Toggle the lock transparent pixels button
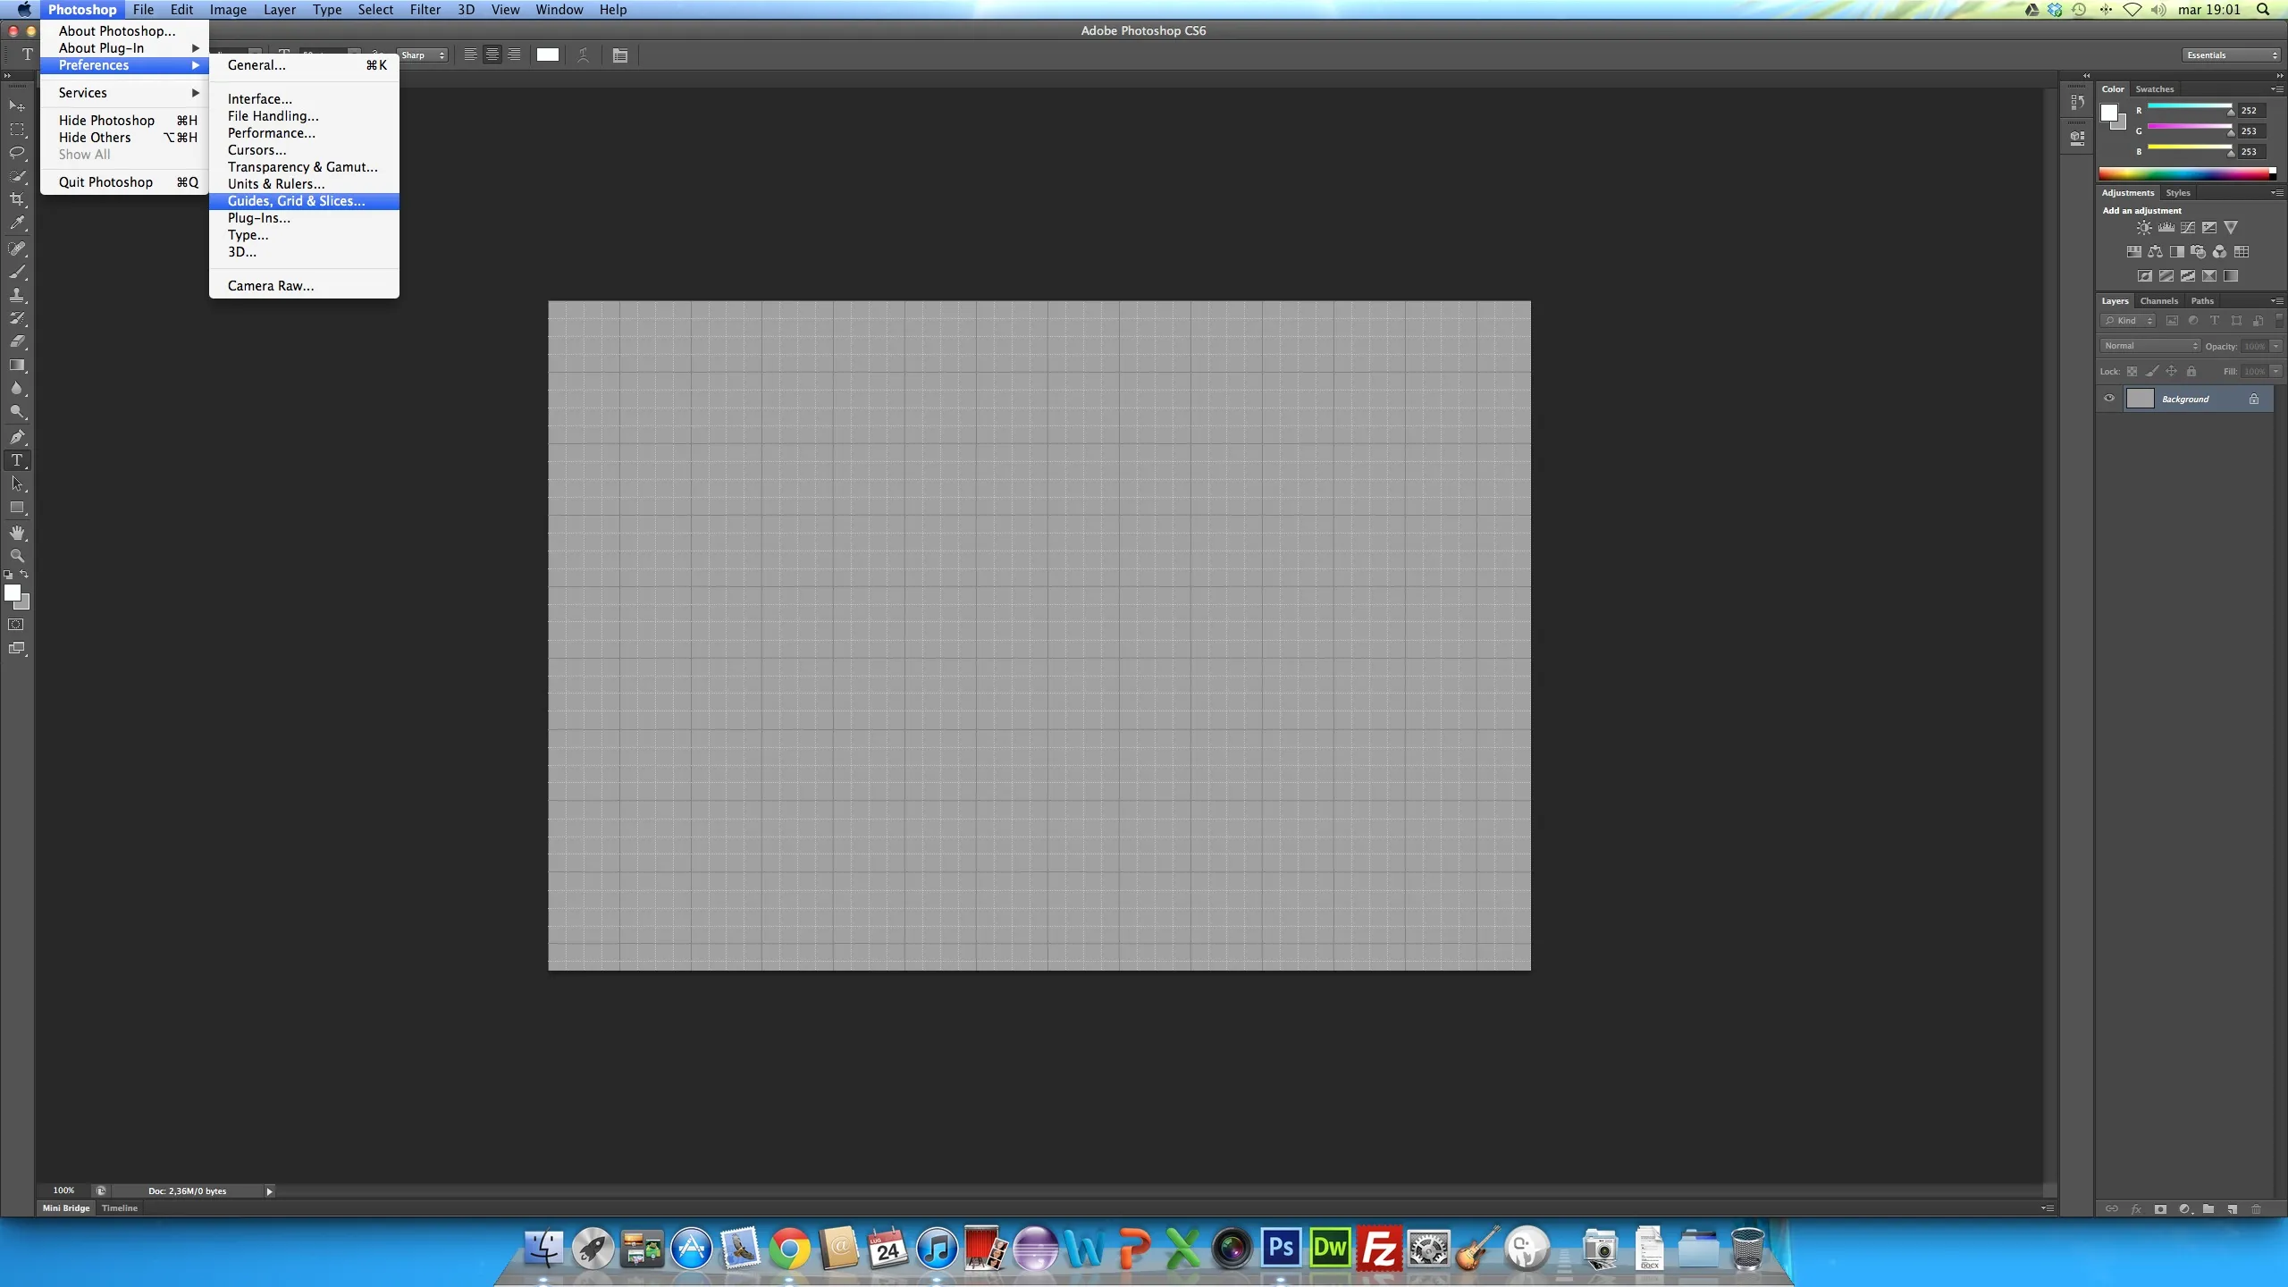 coord(2132,371)
